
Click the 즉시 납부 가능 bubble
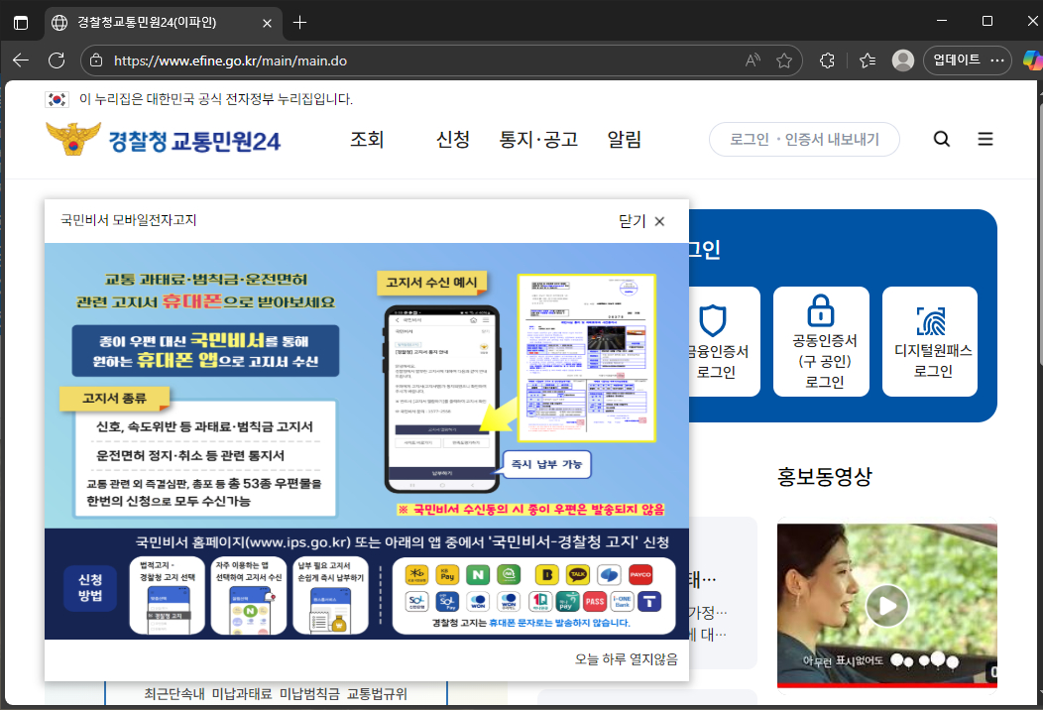(x=546, y=464)
